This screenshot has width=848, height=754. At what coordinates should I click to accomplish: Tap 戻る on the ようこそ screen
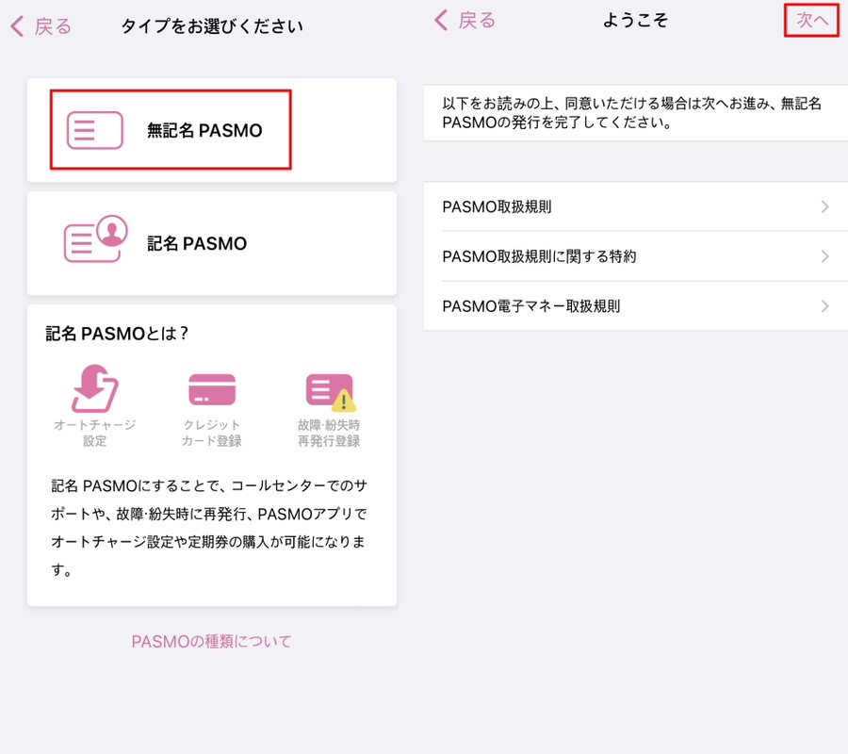477,21
